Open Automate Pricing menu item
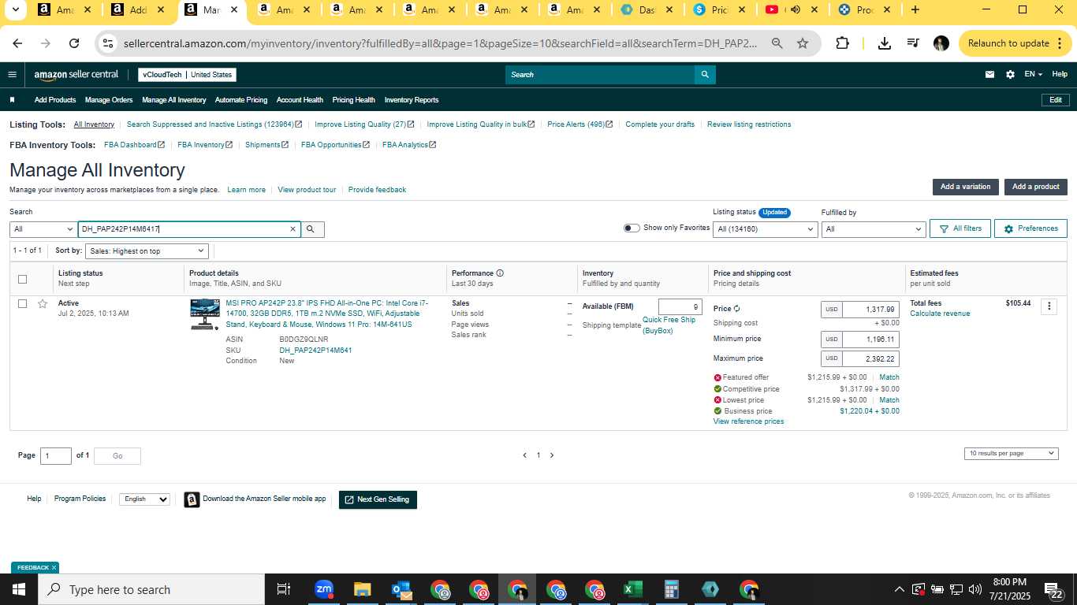Image resolution: width=1077 pixels, height=605 pixels. tap(241, 100)
